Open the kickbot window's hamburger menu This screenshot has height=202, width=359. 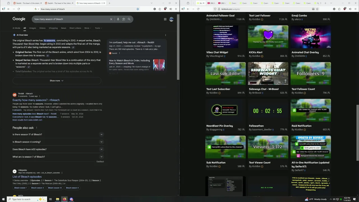point(355,9)
